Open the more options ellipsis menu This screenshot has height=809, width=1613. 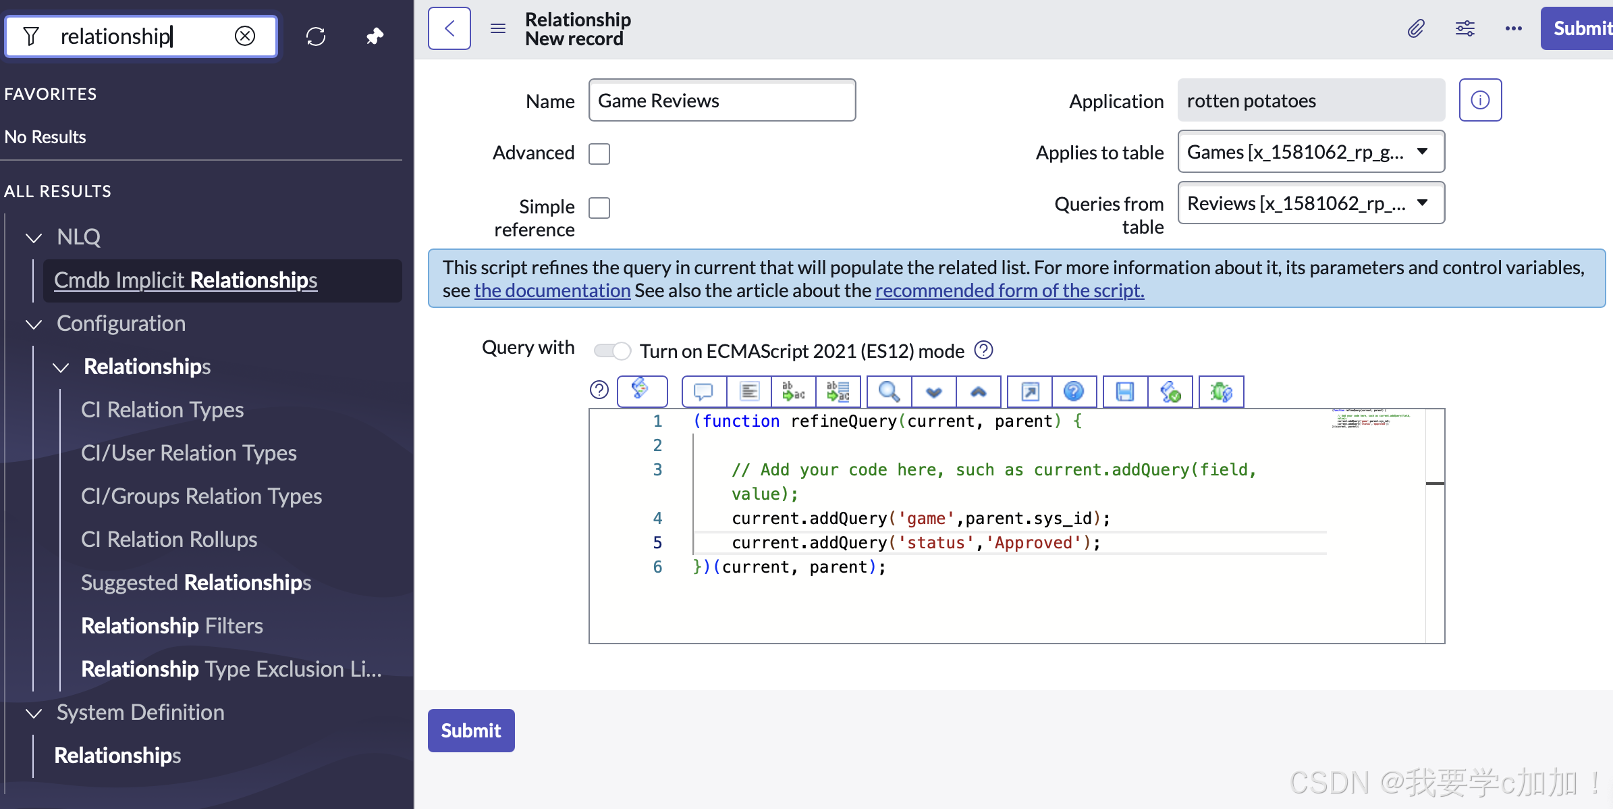coord(1513,28)
